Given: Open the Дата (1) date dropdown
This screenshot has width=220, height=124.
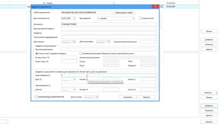Looking at the screenshot, I should coord(74,80).
